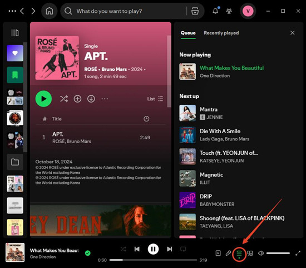Open the Home page
This screenshot has height=268, width=306.
(x=49, y=11)
